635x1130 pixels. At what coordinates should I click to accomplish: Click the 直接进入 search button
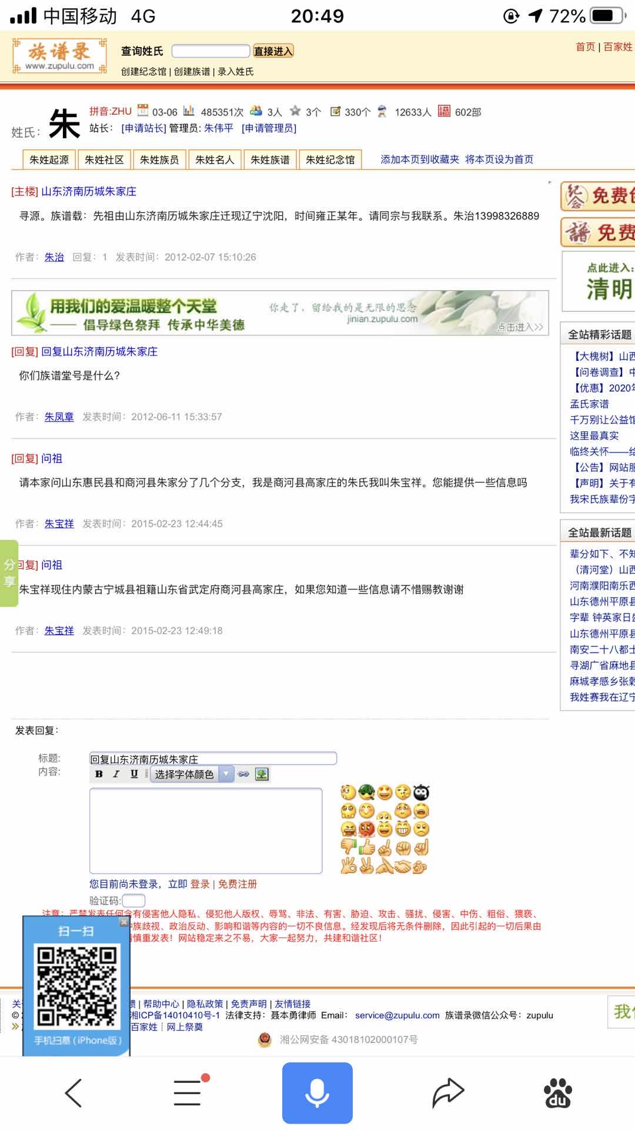point(273,51)
